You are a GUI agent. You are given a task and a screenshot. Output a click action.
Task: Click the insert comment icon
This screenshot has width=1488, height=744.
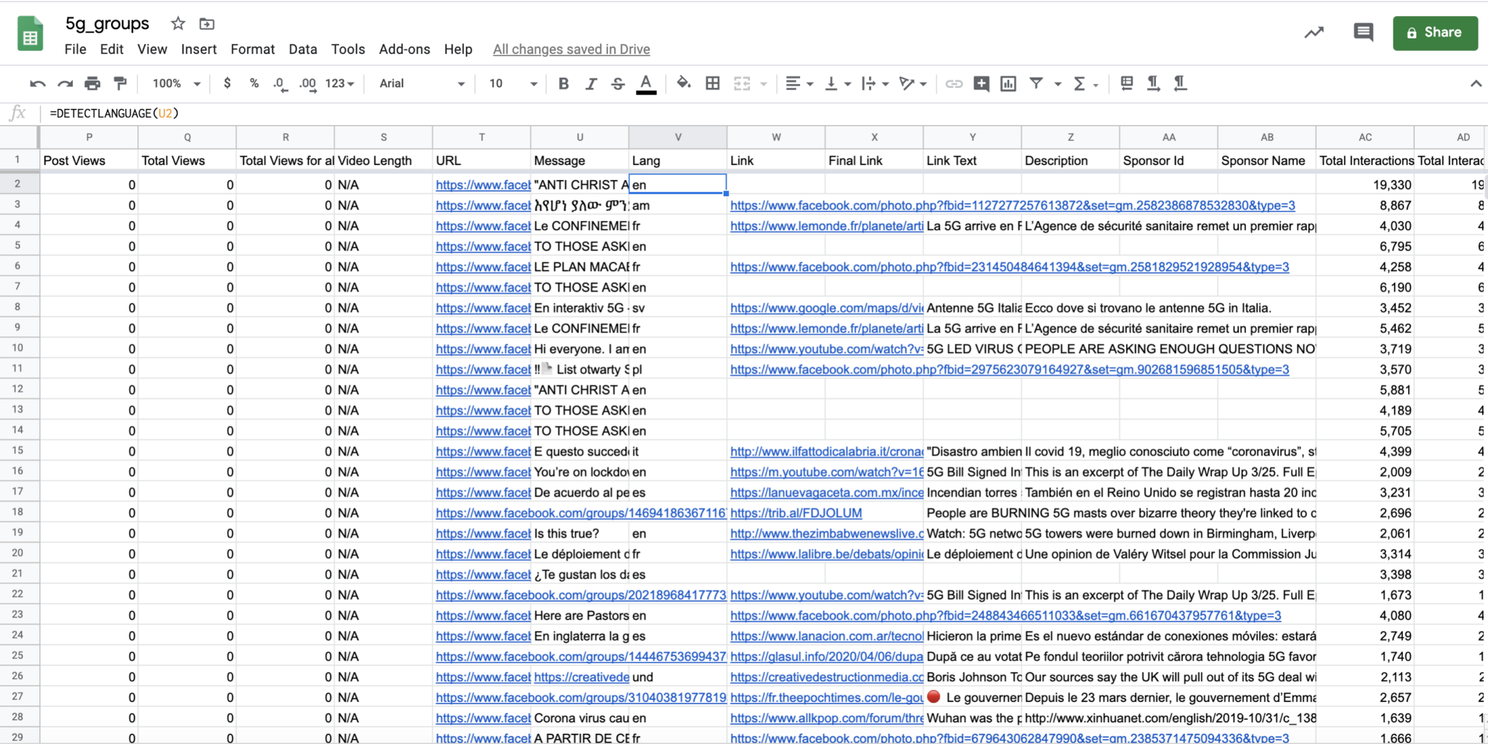tap(982, 84)
